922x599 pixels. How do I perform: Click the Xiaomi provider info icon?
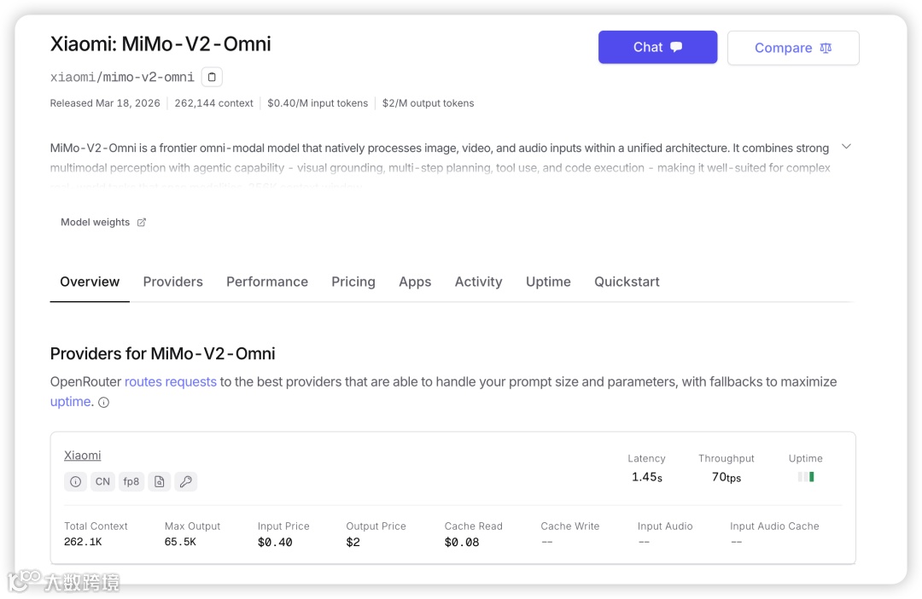pos(75,481)
